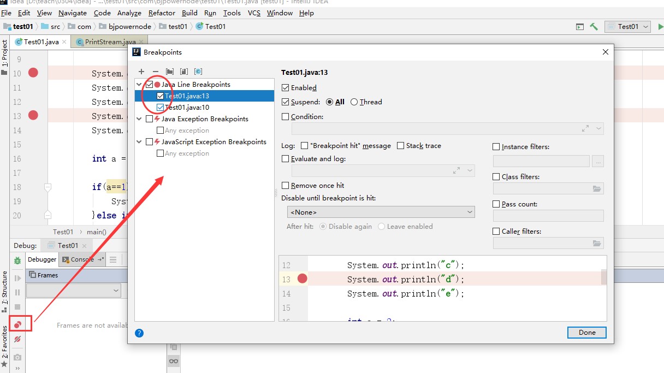Uncheck the Suspend checkbox
Screen dimensions: 664x373
tap(285, 102)
